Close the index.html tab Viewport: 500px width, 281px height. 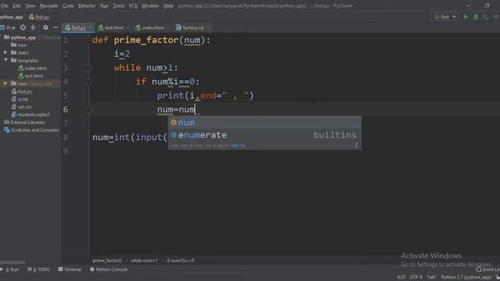coord(169,28)
